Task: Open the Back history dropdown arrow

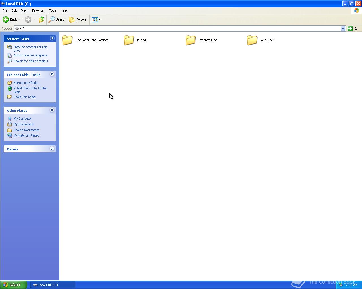Action: (20, 19)
